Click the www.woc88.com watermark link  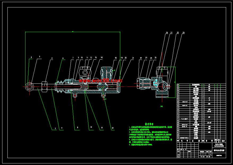pos(100,81)
